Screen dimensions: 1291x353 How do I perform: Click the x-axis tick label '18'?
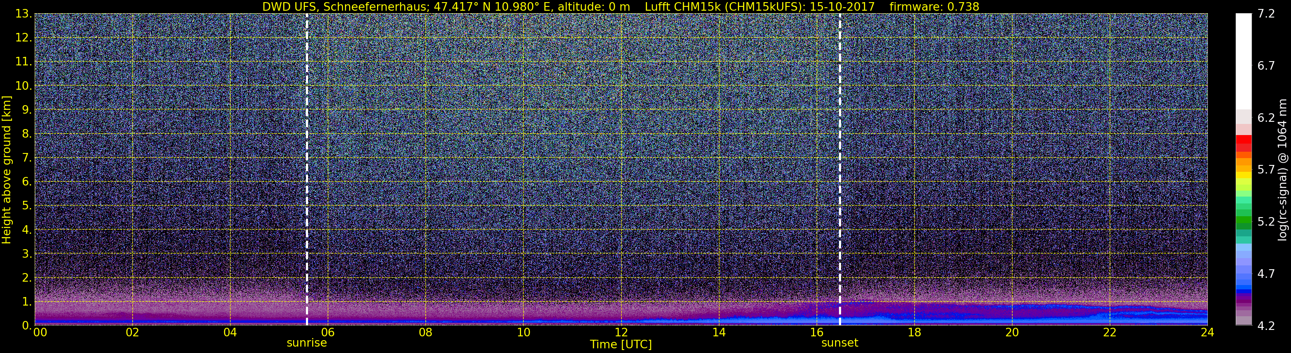point(914,332)
